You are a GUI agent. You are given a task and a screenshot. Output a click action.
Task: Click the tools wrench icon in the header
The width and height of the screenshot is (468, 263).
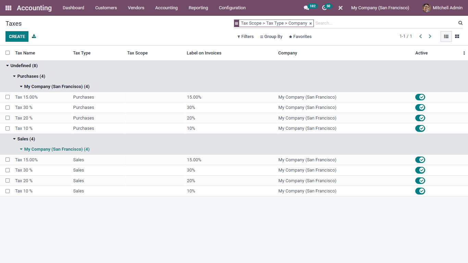(340, 8)
